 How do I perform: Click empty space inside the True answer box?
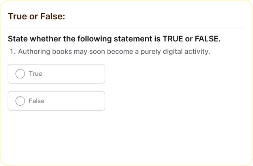75,74
